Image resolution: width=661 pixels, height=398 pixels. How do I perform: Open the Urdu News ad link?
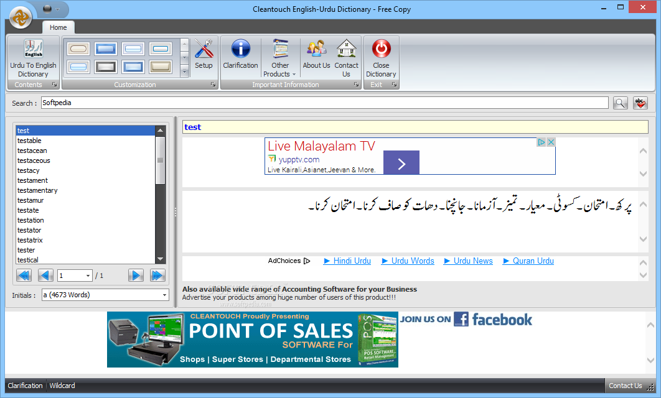468,261
